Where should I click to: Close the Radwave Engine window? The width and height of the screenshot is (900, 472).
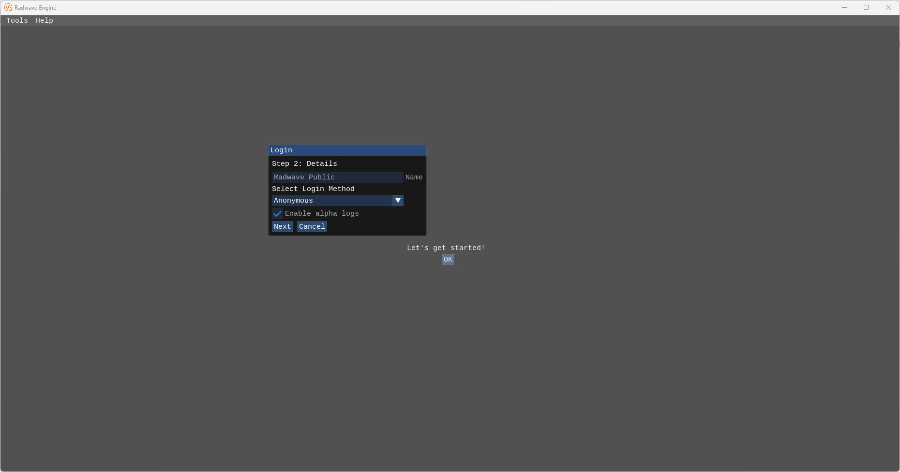888,7
